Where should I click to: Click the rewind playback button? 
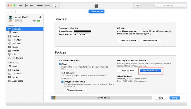click(20, 6)
